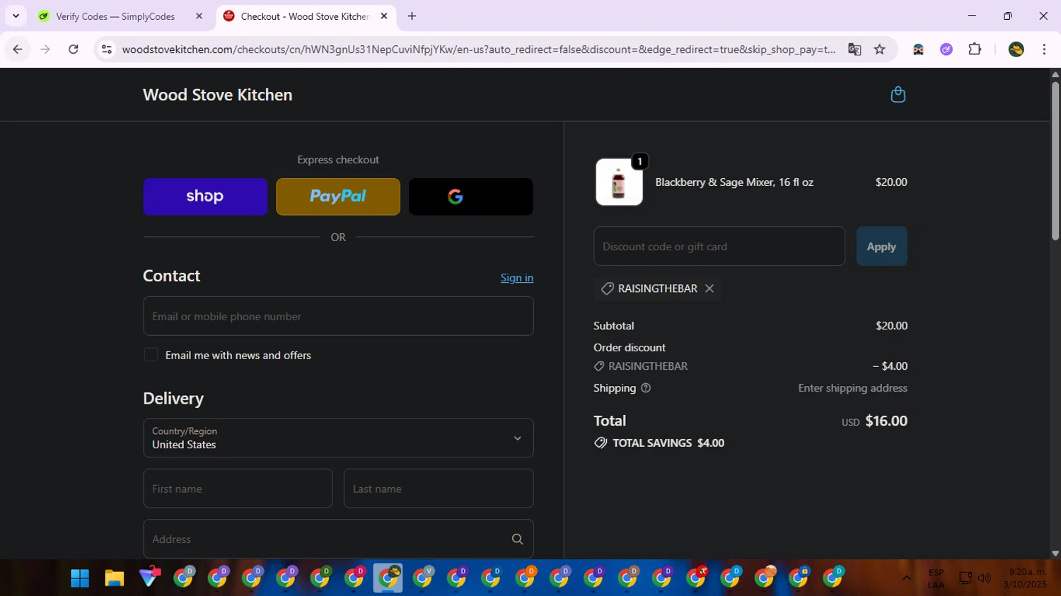Focus the First name field
The width and height of the screenshot is (1061, 596).
pyautogui.click(x=238, y=489)
